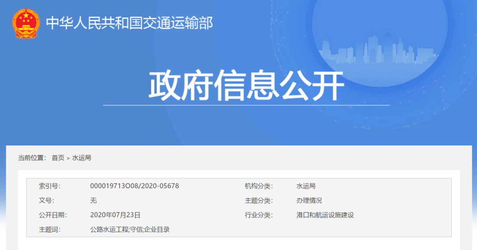Click the 机构分类 field label

tap(258, 186)
